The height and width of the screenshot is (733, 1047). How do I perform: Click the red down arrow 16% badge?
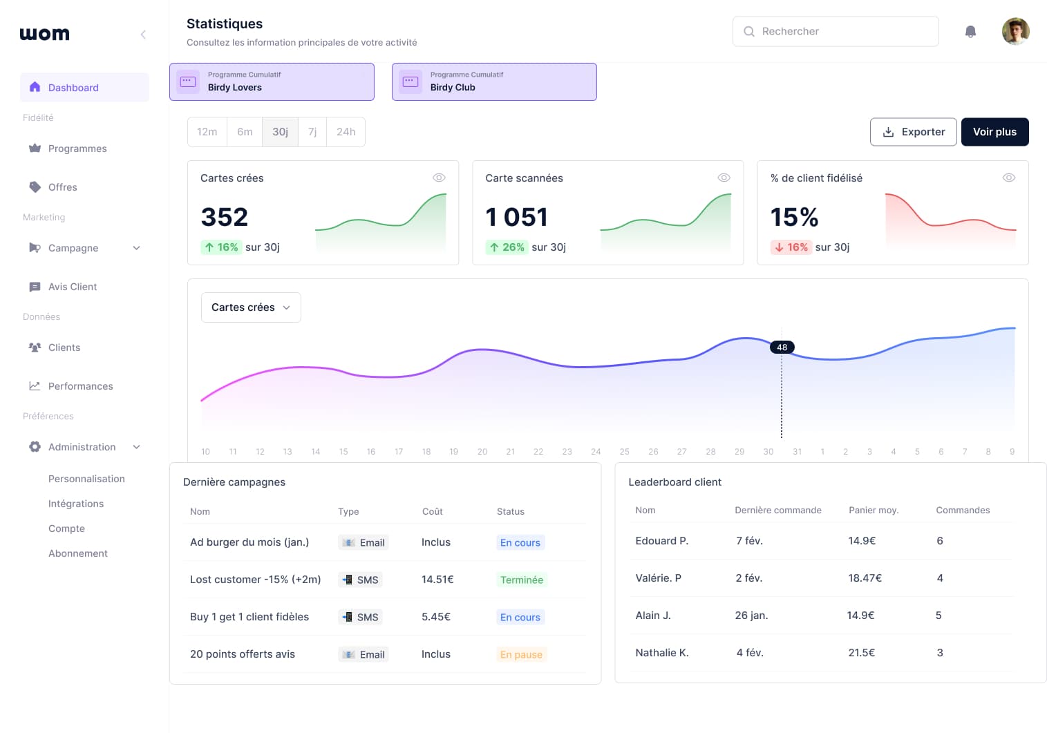click(x=791, y=247)
